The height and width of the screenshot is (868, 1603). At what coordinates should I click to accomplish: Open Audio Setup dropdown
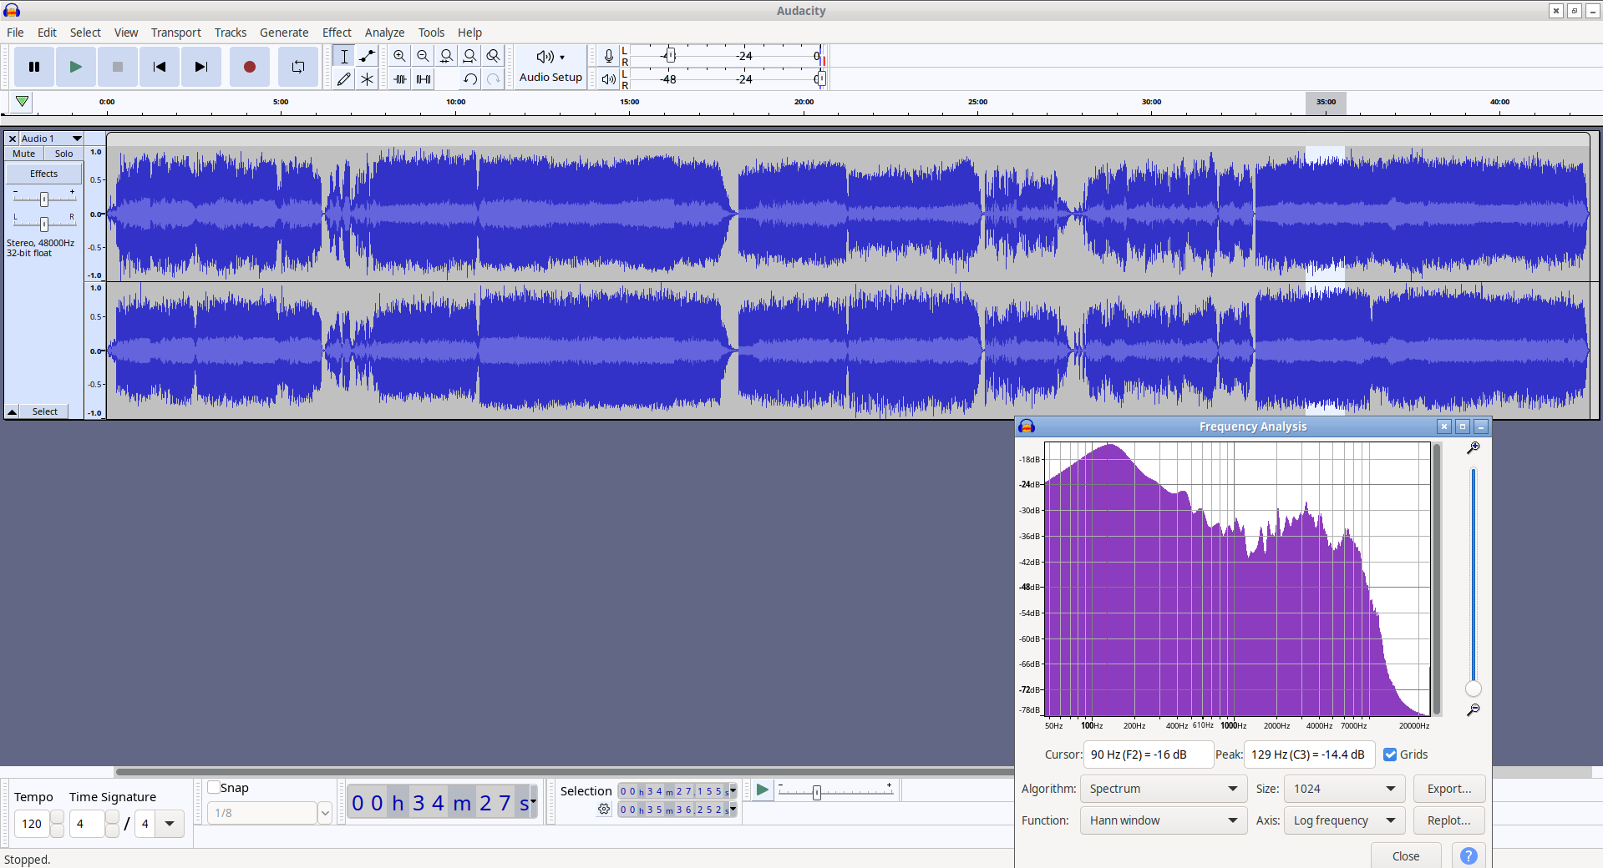click(x=550, y=67)
